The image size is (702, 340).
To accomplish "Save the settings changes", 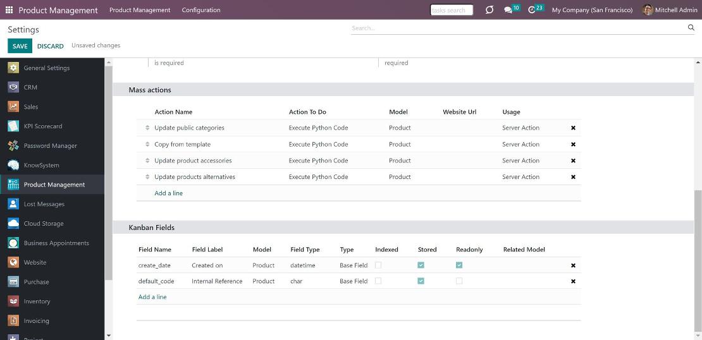I will coord(20,46).
